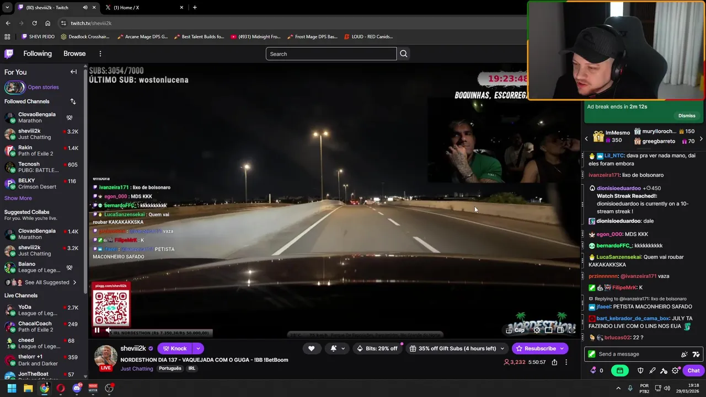Open Bits balance icon in chat

tap(593, 371)
